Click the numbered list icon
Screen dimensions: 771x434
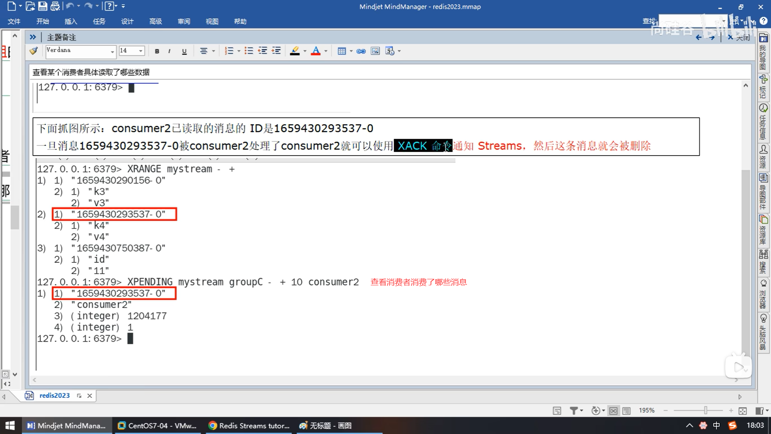pos(229,51)
